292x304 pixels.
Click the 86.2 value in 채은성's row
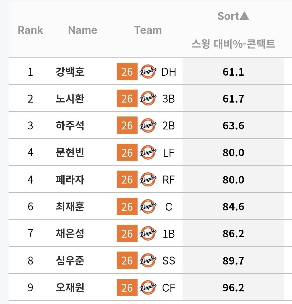[233, 234]
